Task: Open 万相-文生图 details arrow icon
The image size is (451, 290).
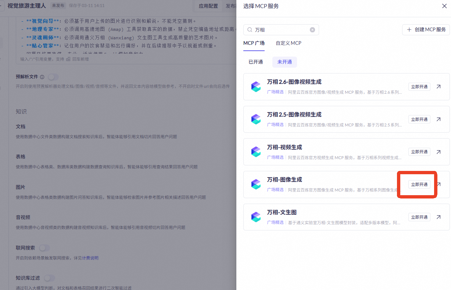Action: click(439, 217)
